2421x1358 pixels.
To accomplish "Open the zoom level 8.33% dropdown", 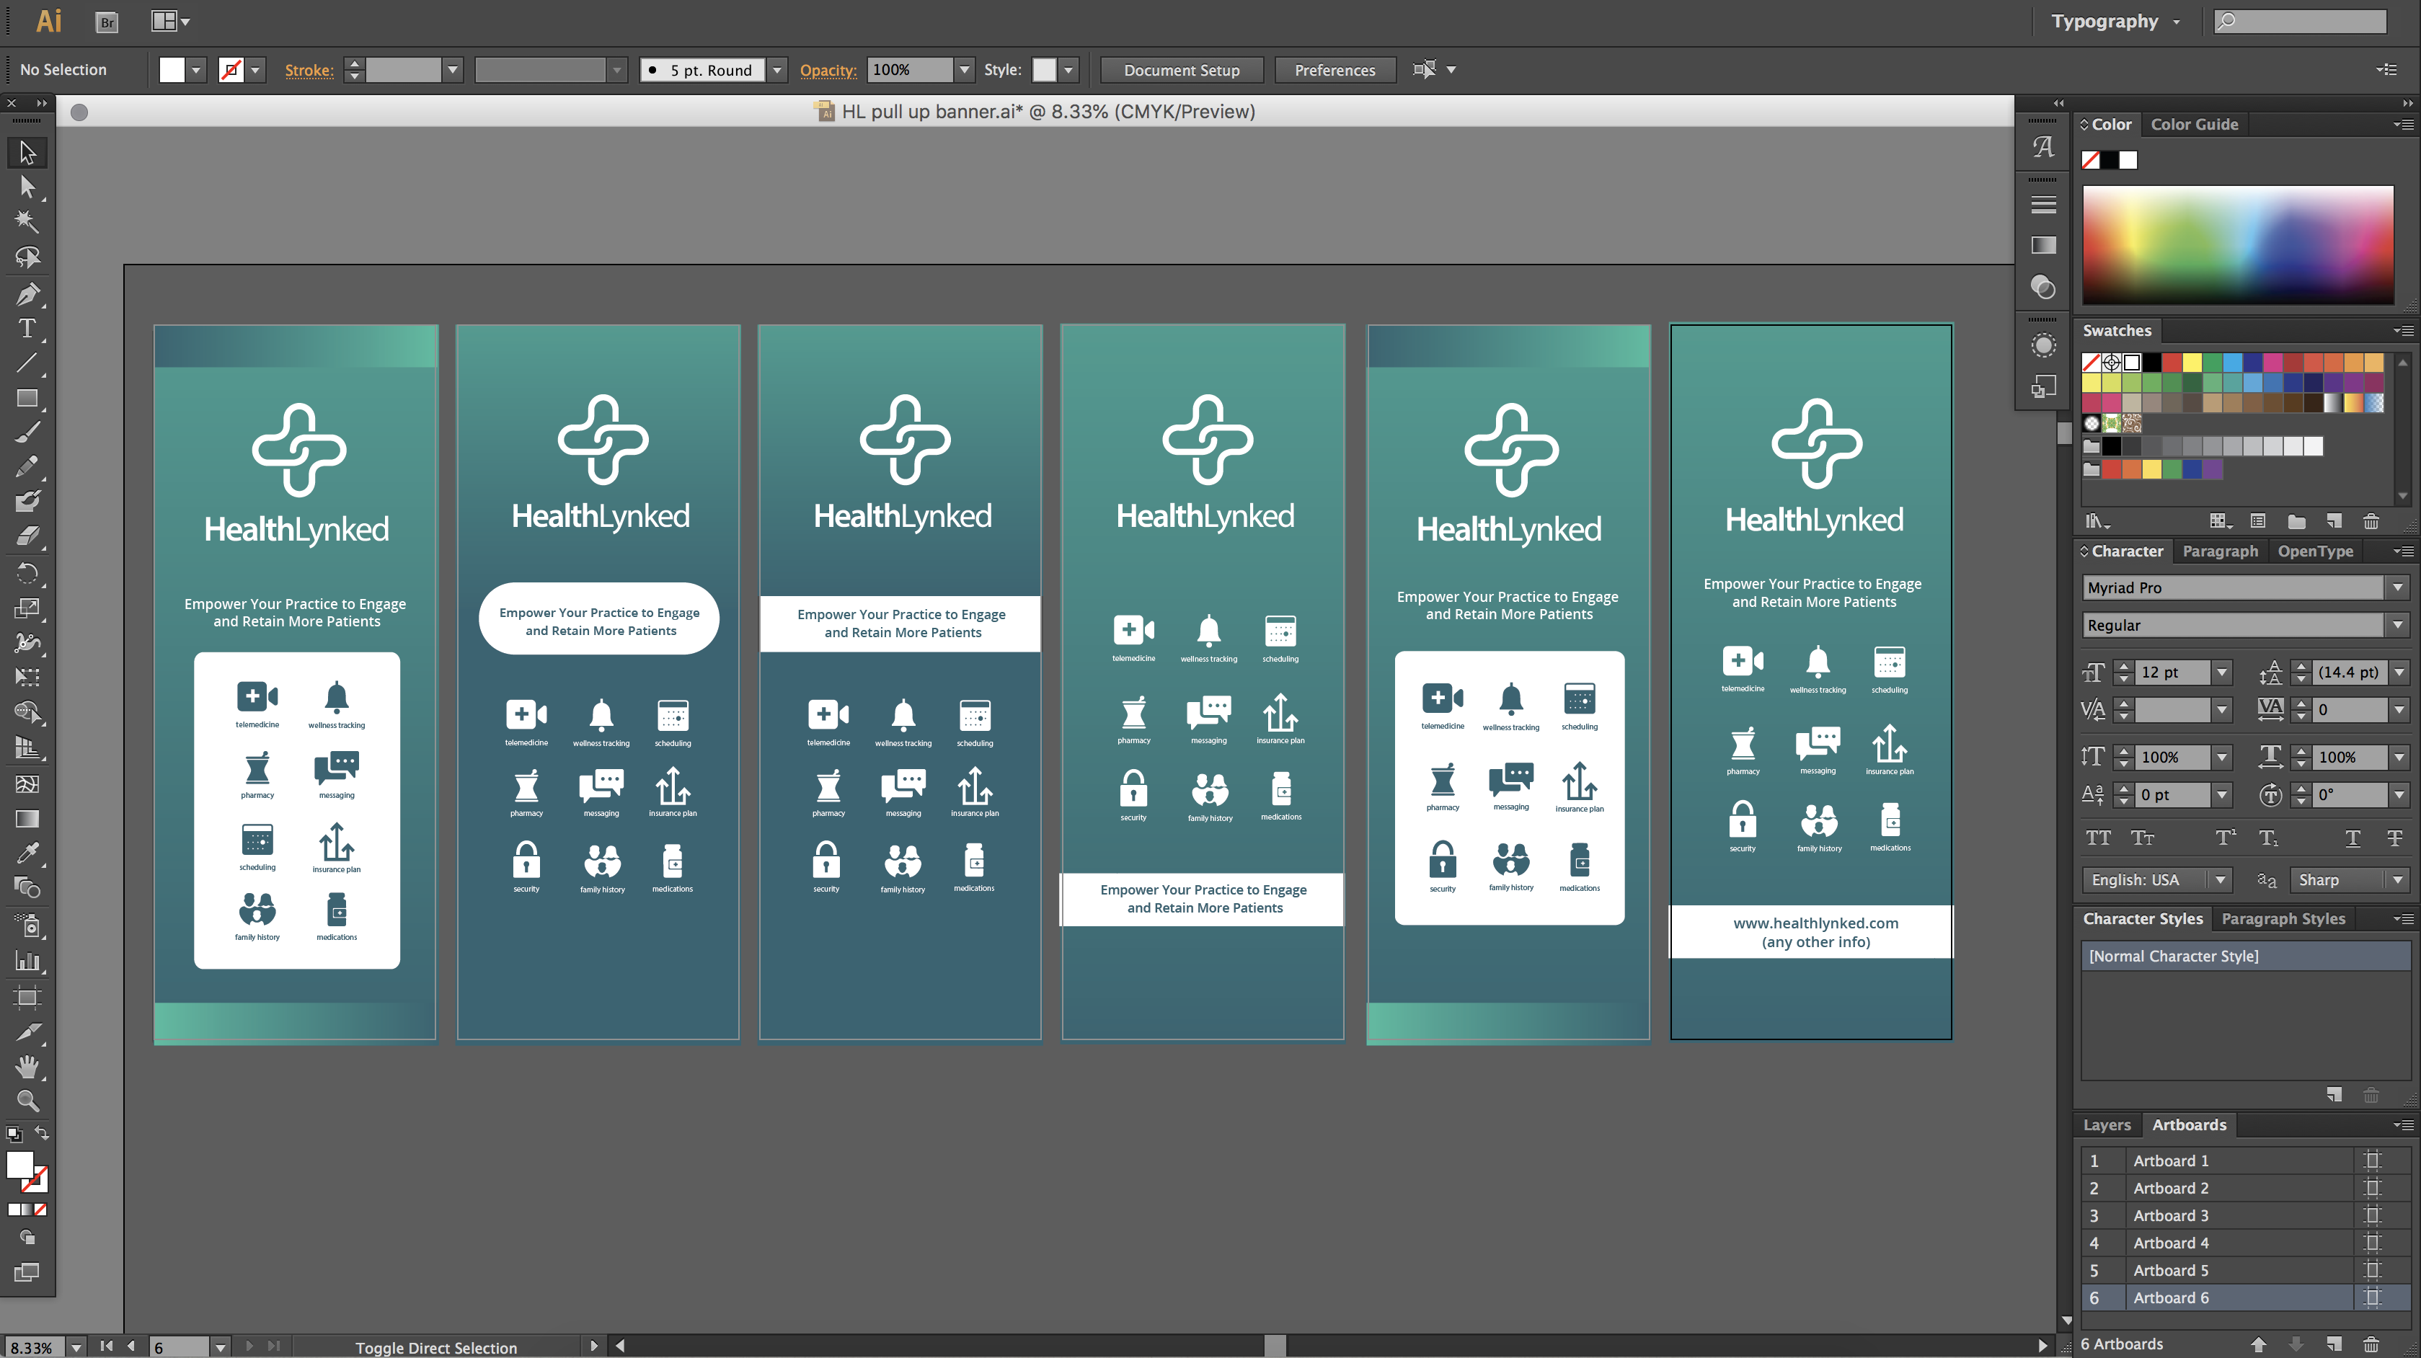I will 76,1346.
